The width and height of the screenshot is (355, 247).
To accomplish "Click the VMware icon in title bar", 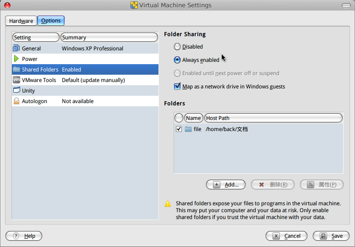I will 134,5.
